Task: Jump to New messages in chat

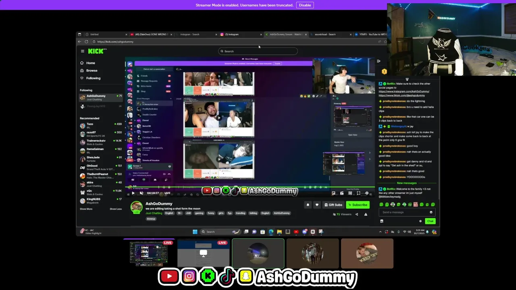Action: tap(407, 183)
